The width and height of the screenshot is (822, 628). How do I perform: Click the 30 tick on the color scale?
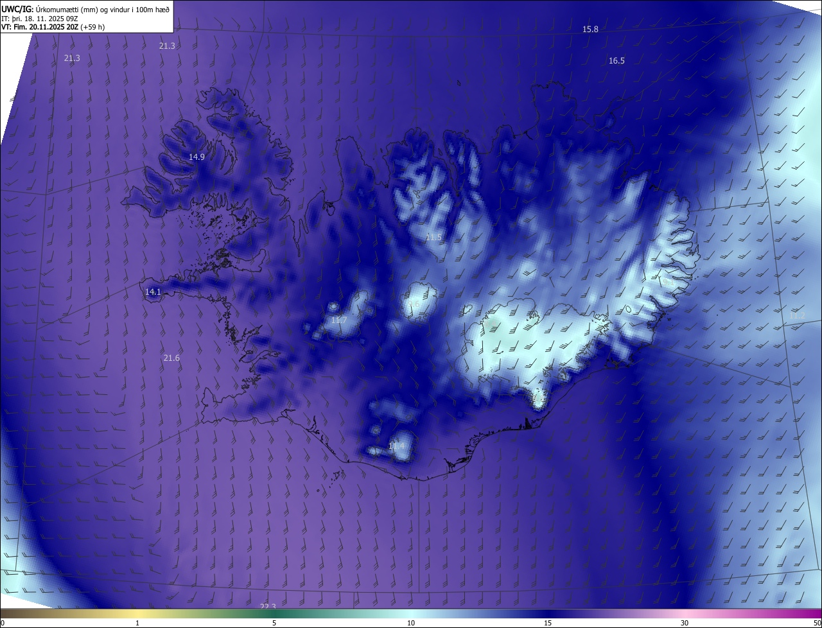685,623
